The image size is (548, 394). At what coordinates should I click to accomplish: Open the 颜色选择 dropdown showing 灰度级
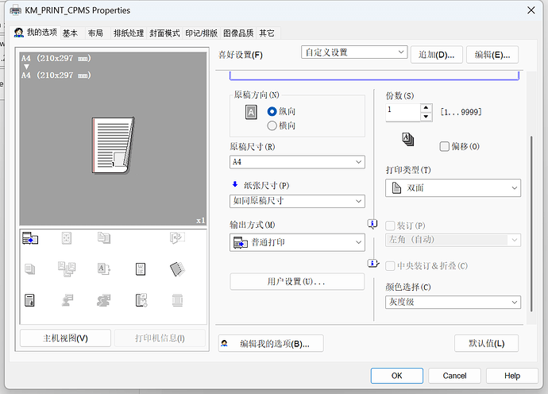pos(453,303)
